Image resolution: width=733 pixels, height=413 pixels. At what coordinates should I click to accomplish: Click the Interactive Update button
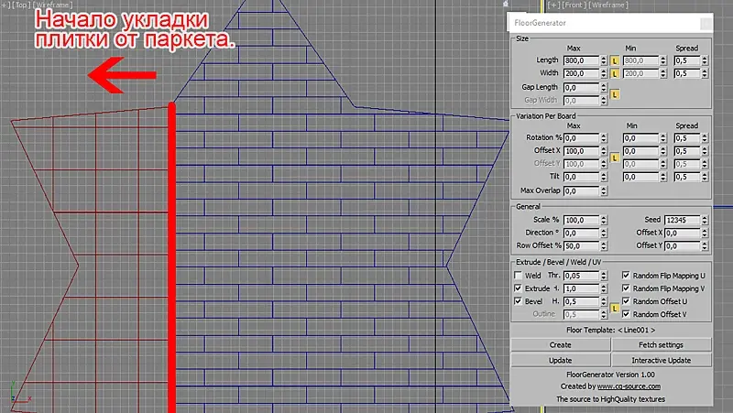point(661,360)
